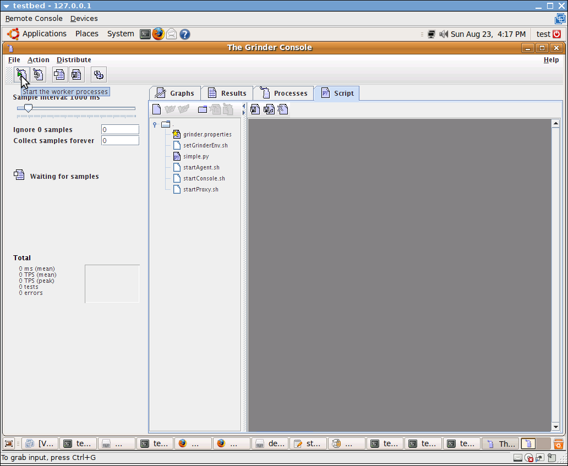Viewport: 568px width, 466px height.
Task: Open the Devices menu
Action: pos(84,19)
